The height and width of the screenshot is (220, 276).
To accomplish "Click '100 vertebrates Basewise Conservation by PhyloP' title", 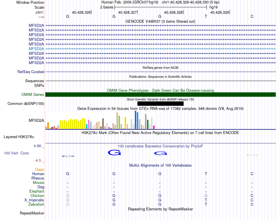I will tap(160, 146).
